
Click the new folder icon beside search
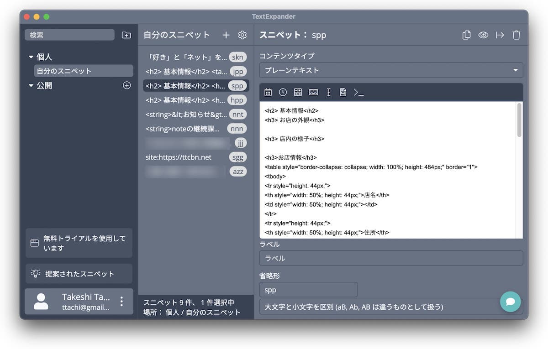click(x=126, y=35)
